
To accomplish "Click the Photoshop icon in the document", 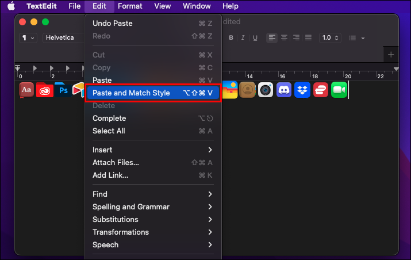I will pyautogui.click(x=62, y=90).
